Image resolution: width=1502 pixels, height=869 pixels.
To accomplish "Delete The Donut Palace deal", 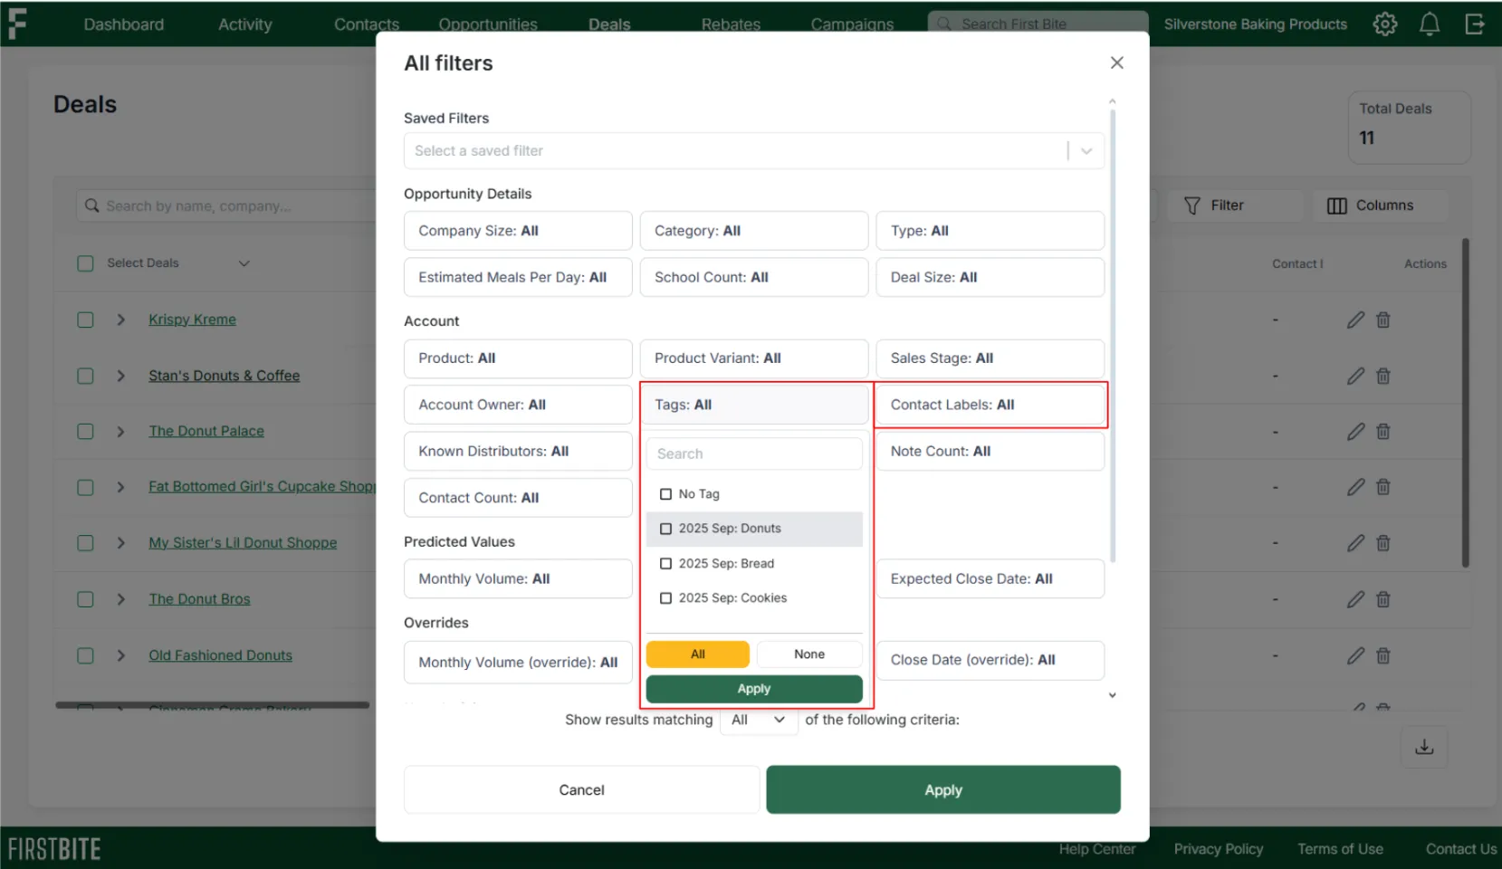I will [x=1383, y=432].
